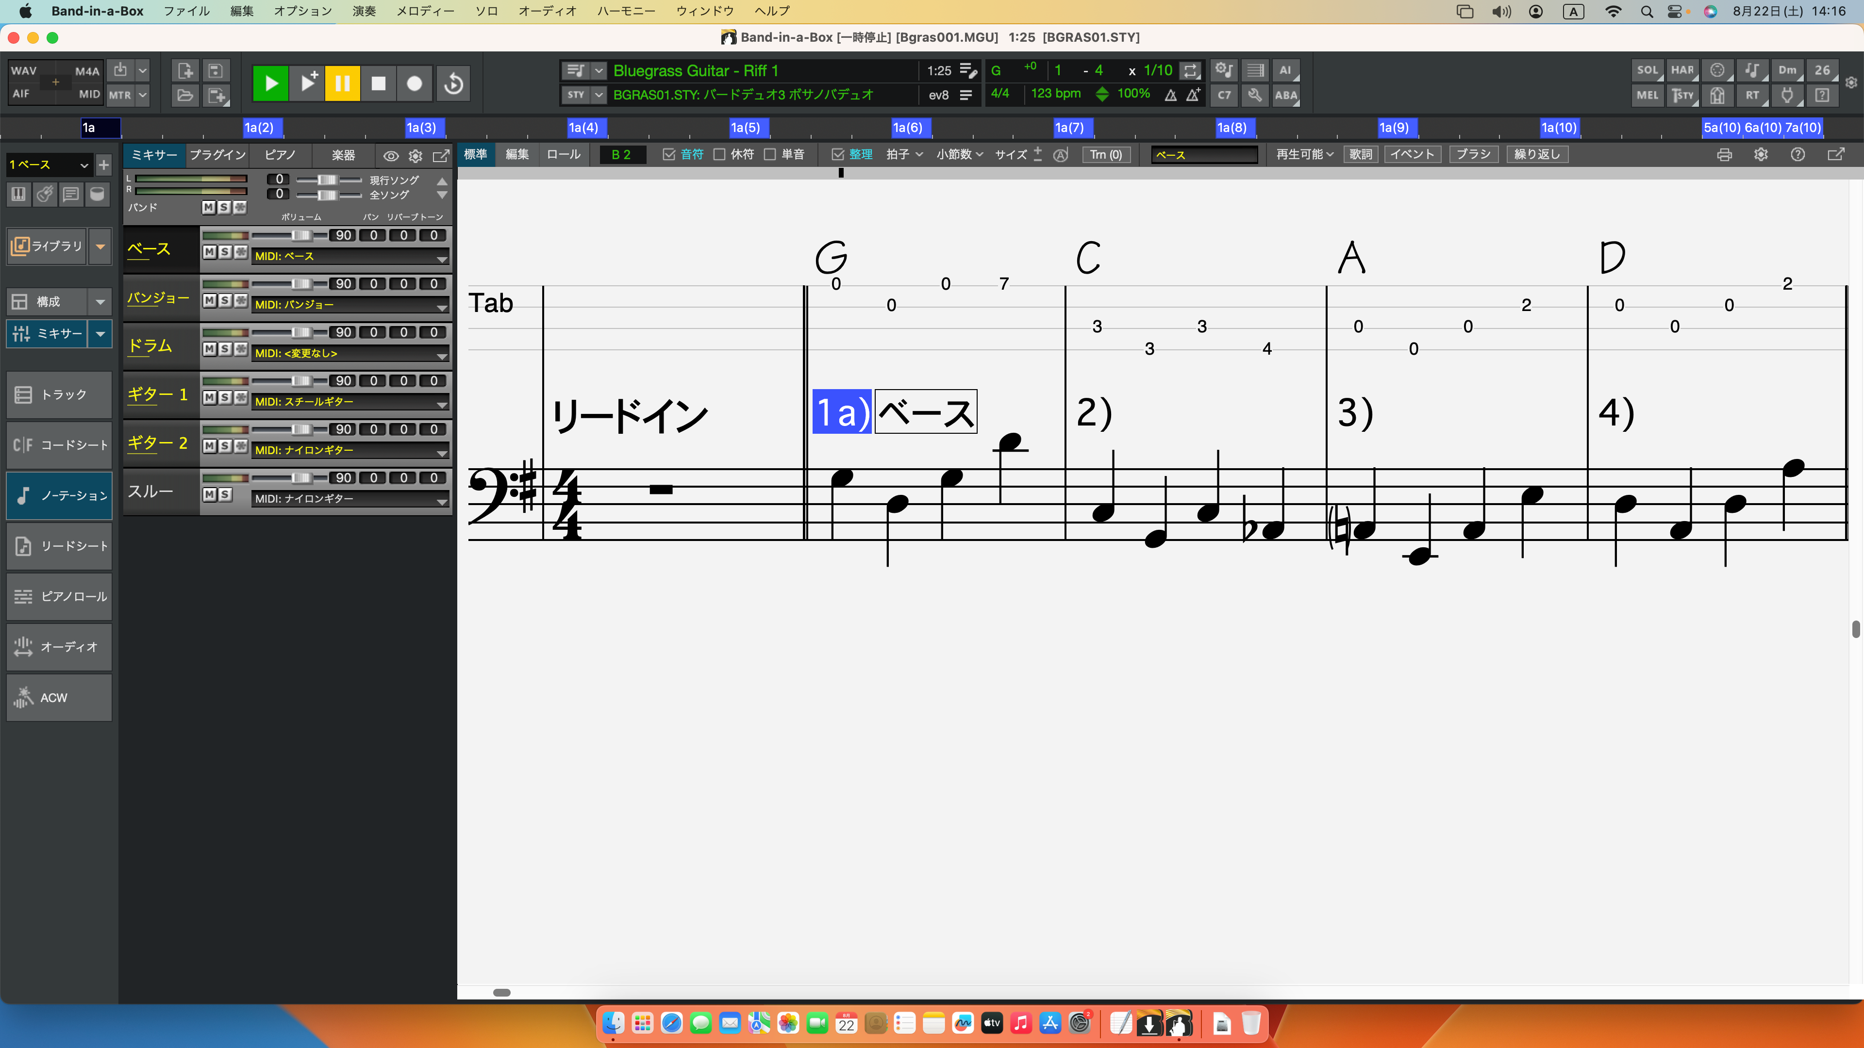Open the 再生可能 dropdown

[x=1305, y=155]
